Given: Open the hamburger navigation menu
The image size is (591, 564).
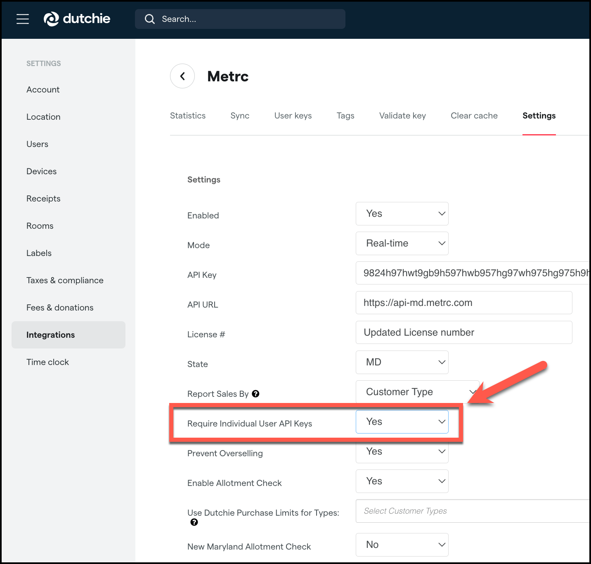Looking at the screenshot, I should click(x=23, y=19).
